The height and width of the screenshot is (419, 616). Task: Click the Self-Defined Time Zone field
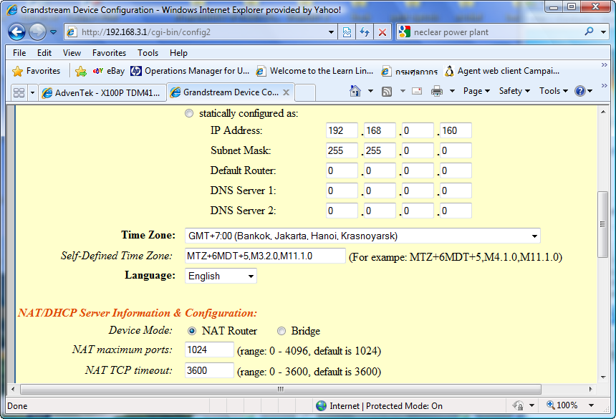(x=265, y=256)
